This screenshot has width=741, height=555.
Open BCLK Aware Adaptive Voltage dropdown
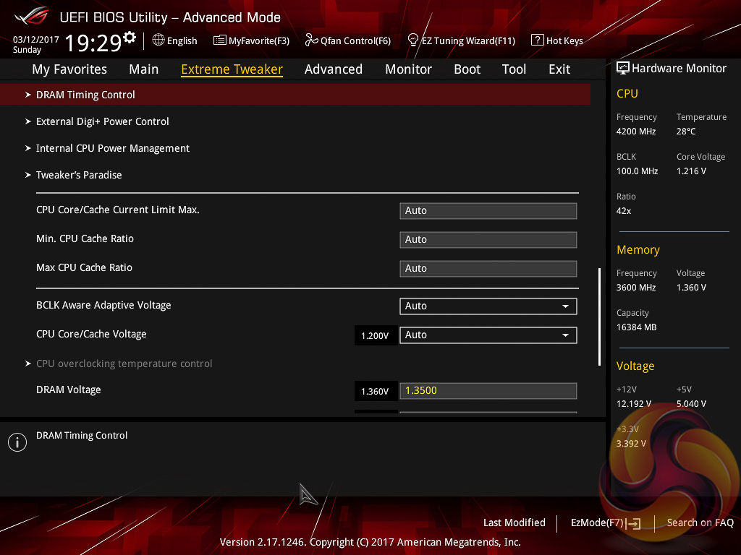coord(488,306)
